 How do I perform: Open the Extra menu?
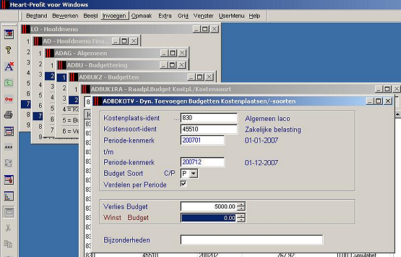click(x=165, y=16)
